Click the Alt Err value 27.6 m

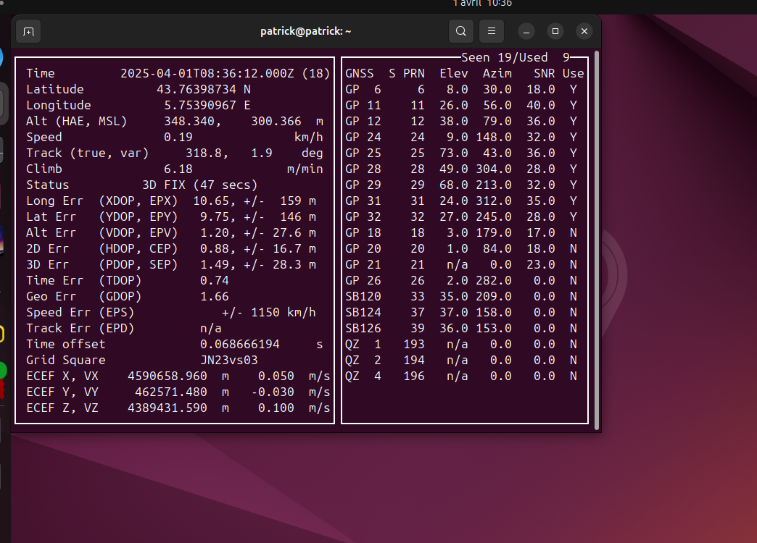pos(294,232)
